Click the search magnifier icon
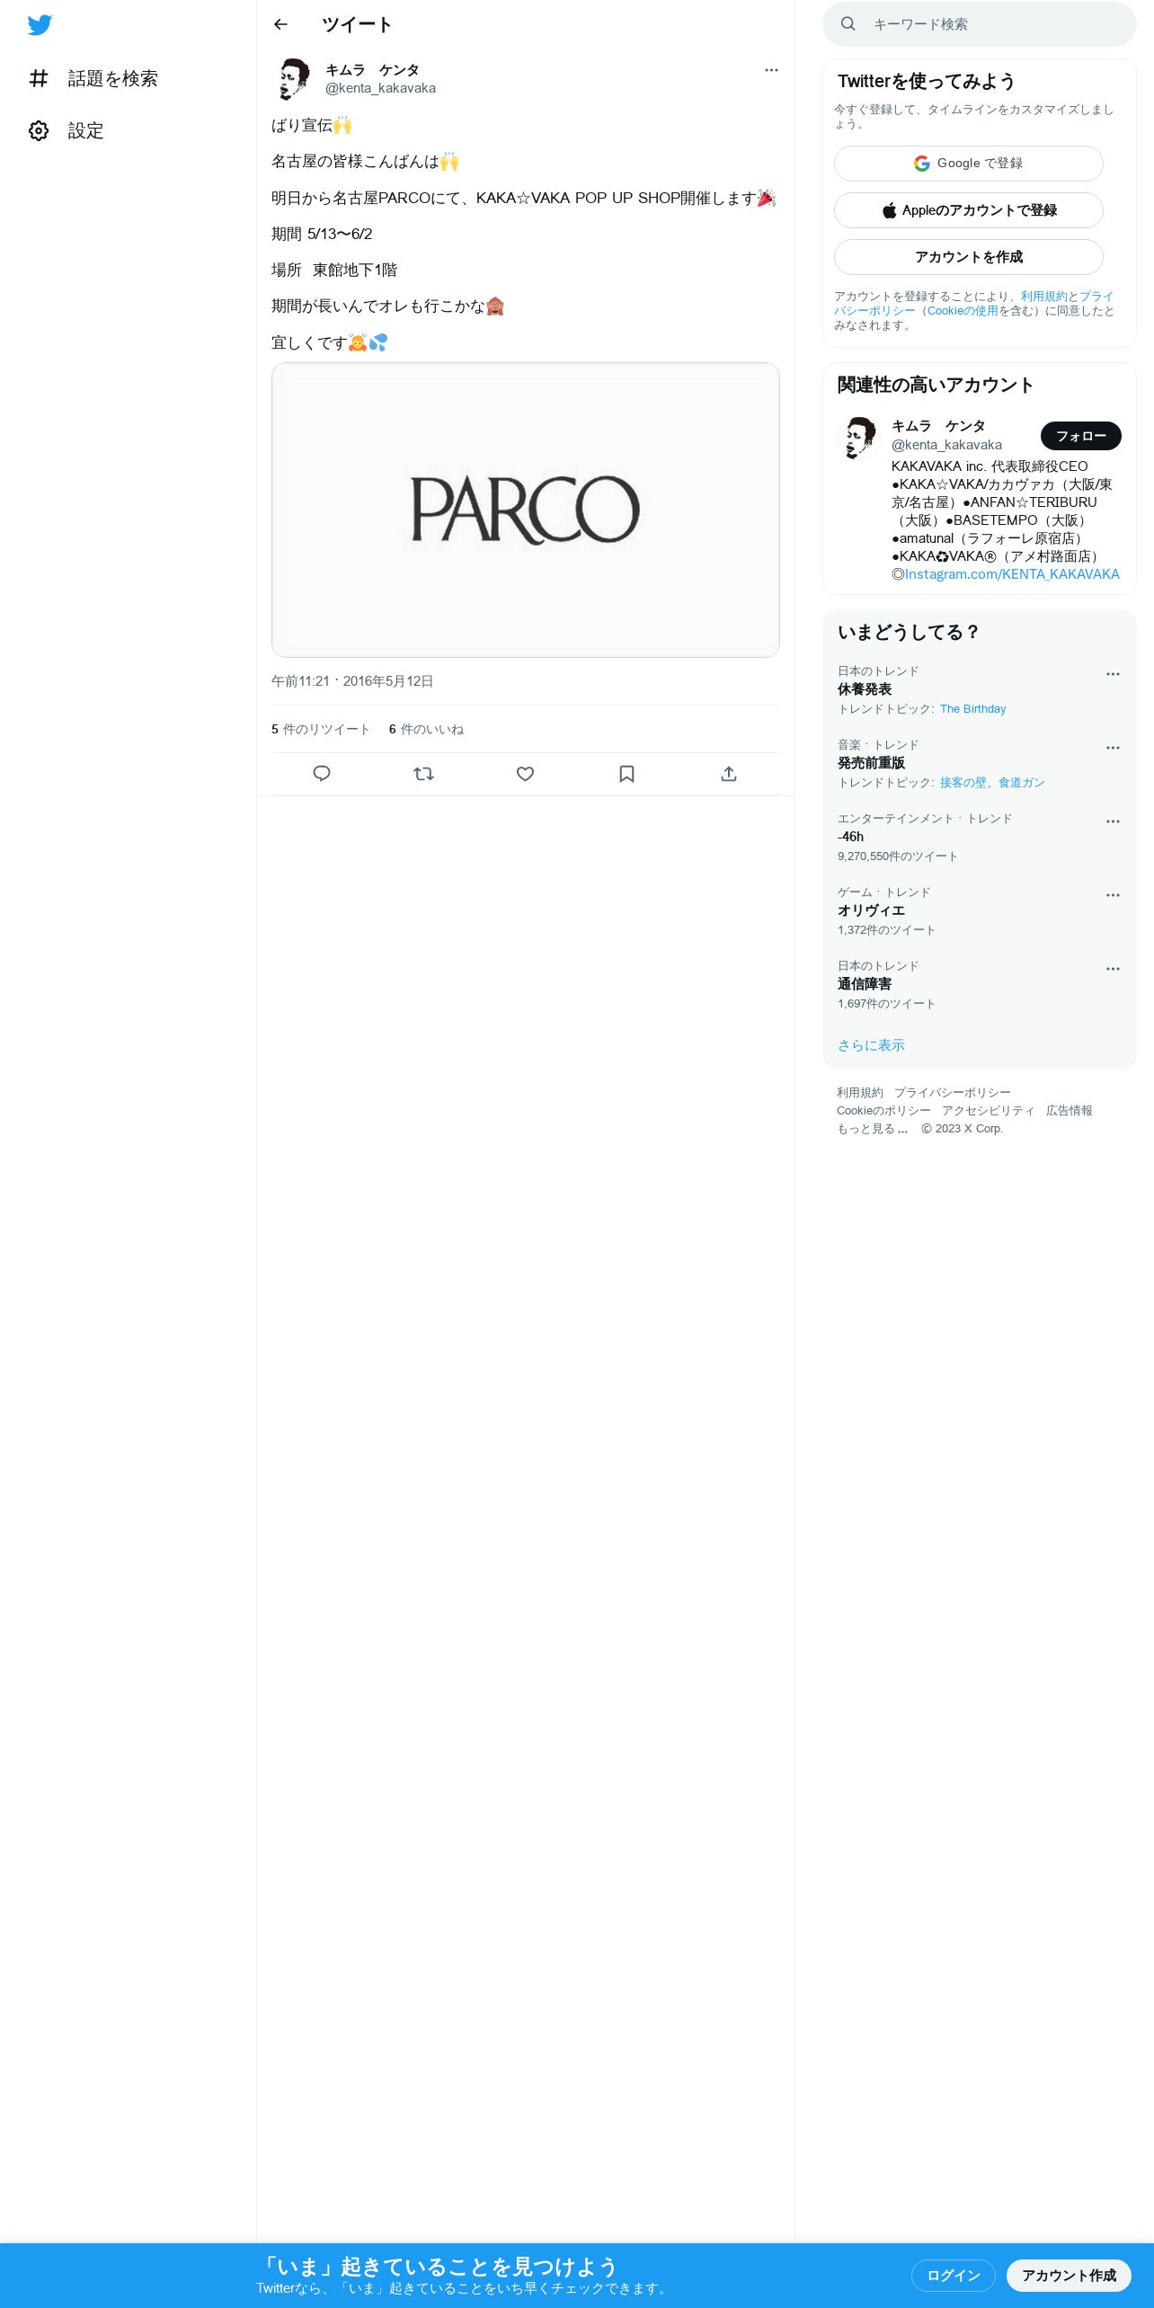Image resolution: width=1154 pixels, height=2308 pixels. 848,24
